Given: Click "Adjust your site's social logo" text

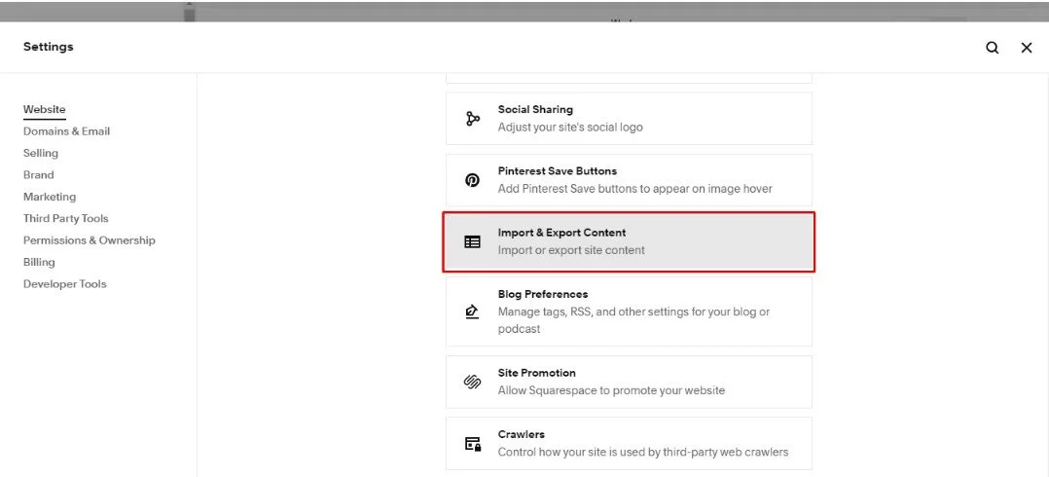Looking at the screenshot, I should pos(570,128).
